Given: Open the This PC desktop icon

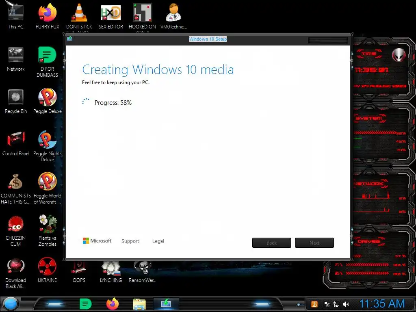Looking at the screenshot, I should [16, 15].
